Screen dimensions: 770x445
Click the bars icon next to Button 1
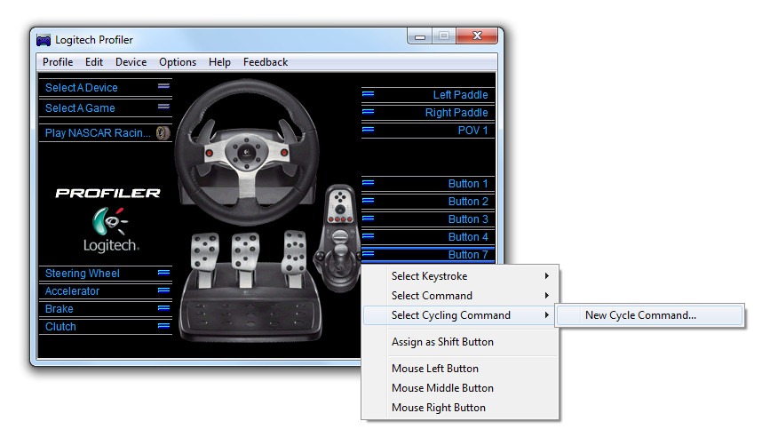point(368,183)
